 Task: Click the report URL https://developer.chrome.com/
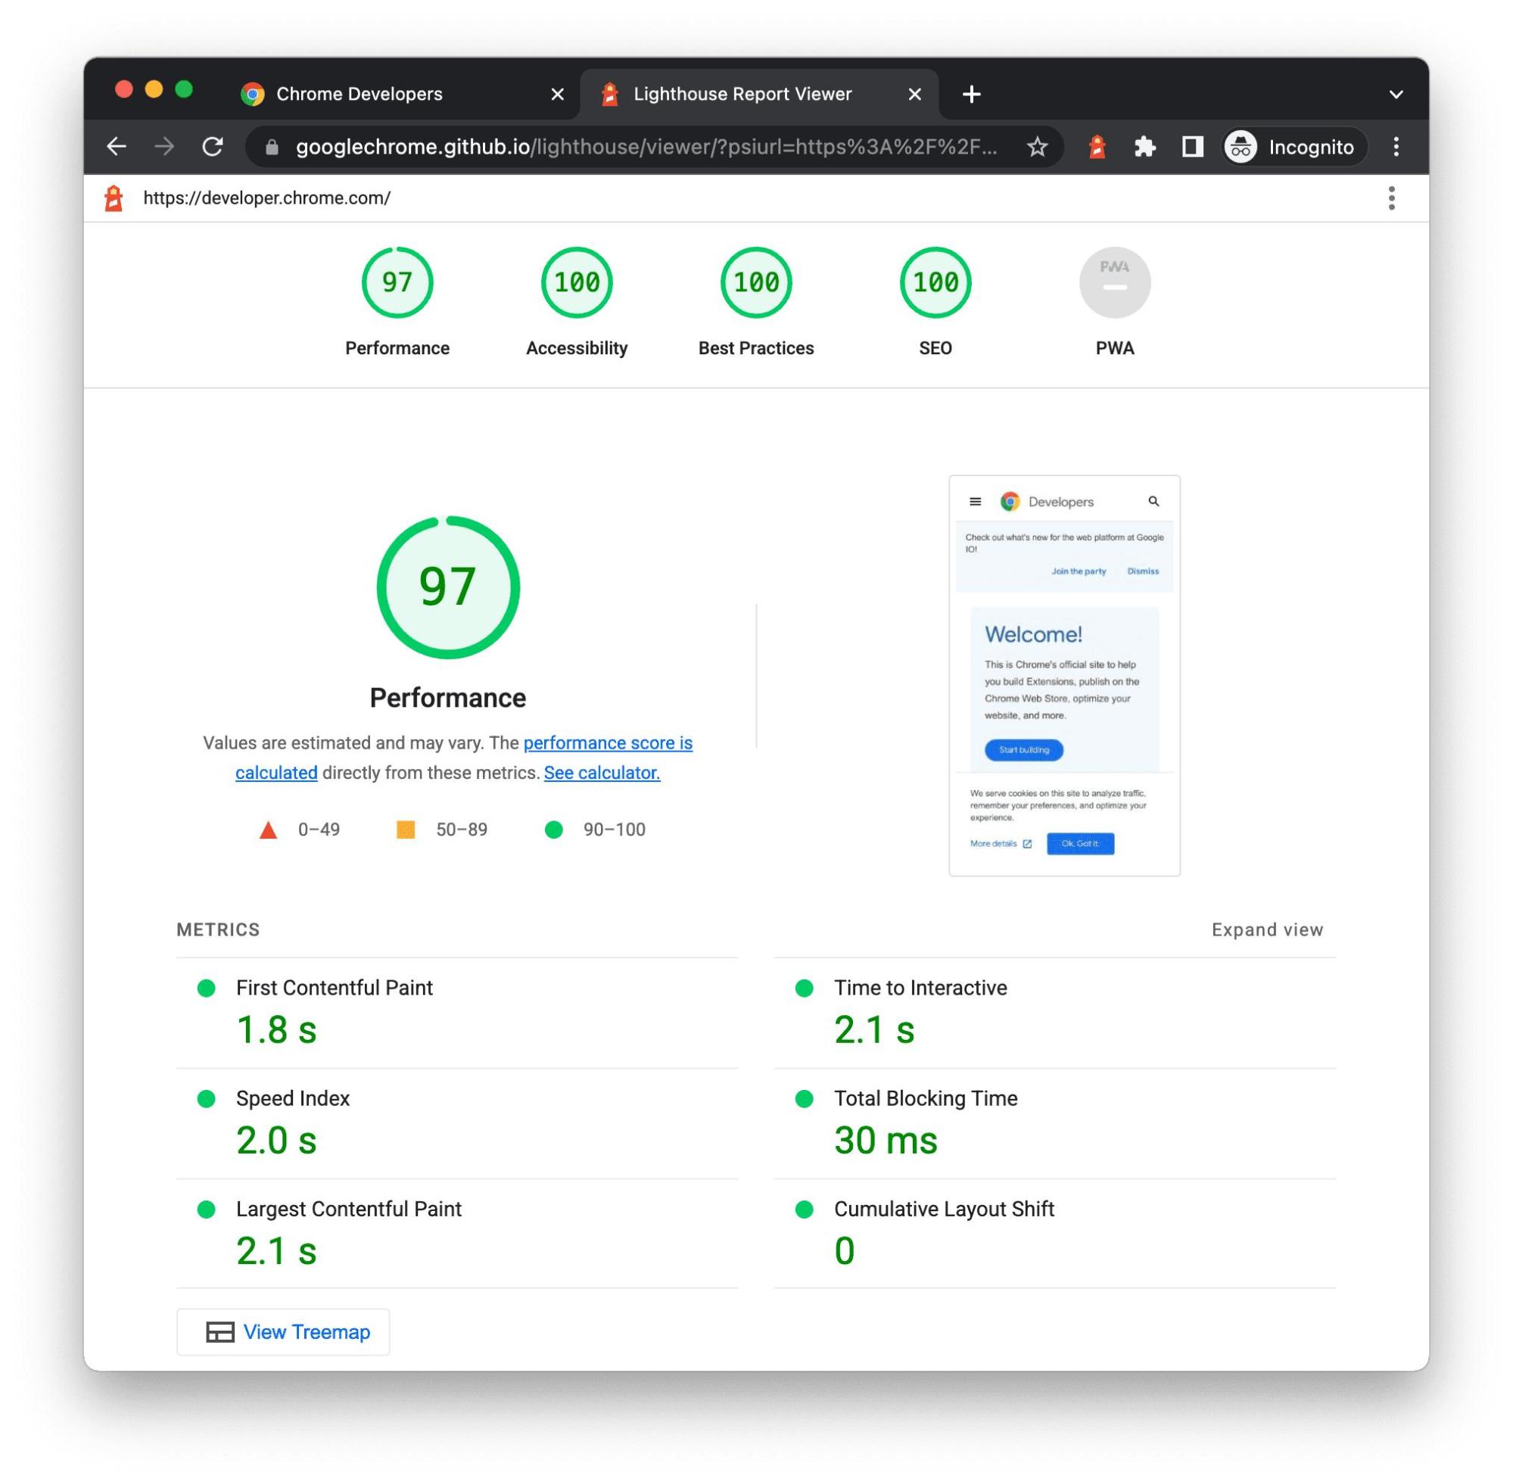coord(267,198)
